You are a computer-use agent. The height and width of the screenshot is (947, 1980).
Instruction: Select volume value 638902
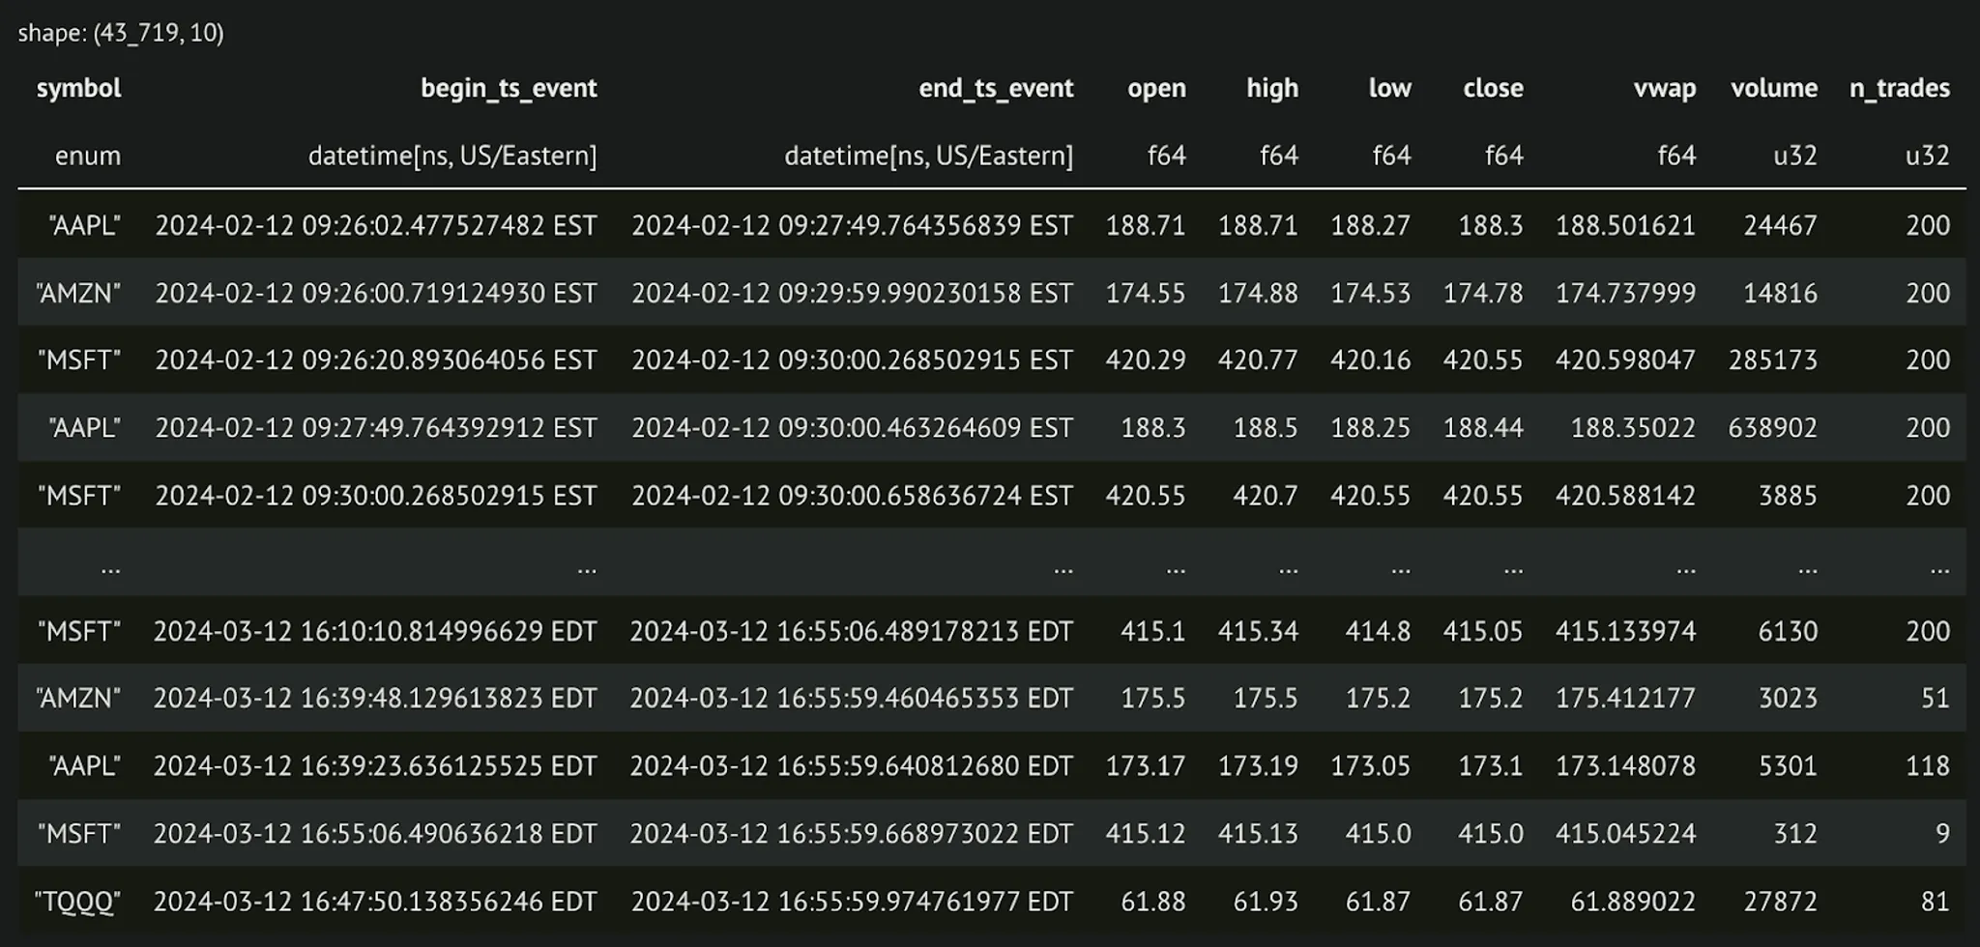pyautogui.click(x=1773, y=427)
